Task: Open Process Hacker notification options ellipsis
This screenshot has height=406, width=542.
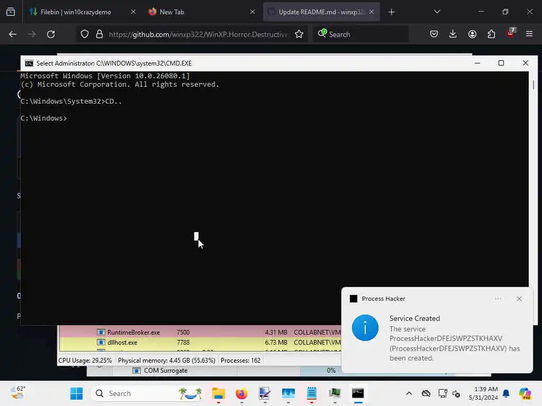Action: tap(498, 299)
